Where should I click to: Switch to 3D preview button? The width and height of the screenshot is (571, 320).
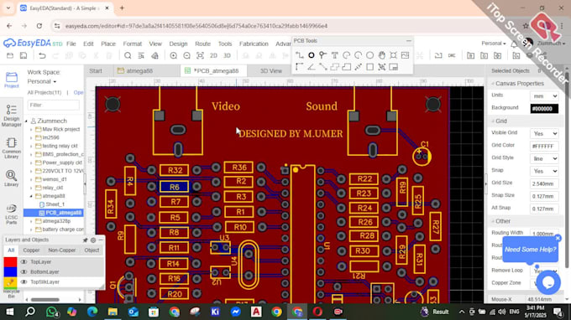coord(227,55)
